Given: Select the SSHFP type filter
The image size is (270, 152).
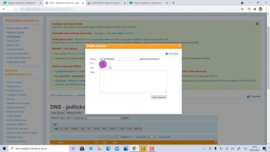Looking at the screenshot, I should coord(113,129).
